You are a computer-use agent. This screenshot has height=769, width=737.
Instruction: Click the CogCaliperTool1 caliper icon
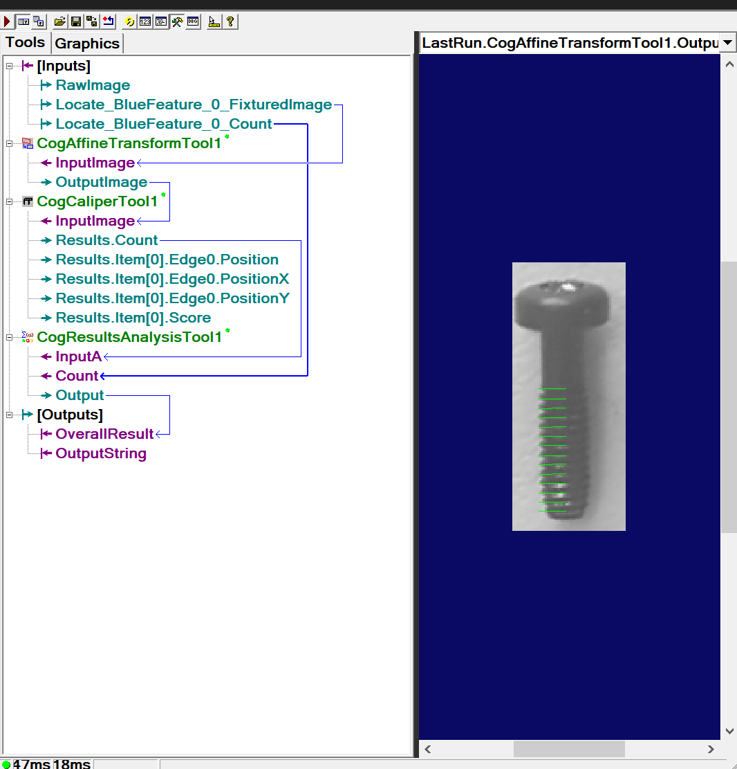(x=28, y=202)
